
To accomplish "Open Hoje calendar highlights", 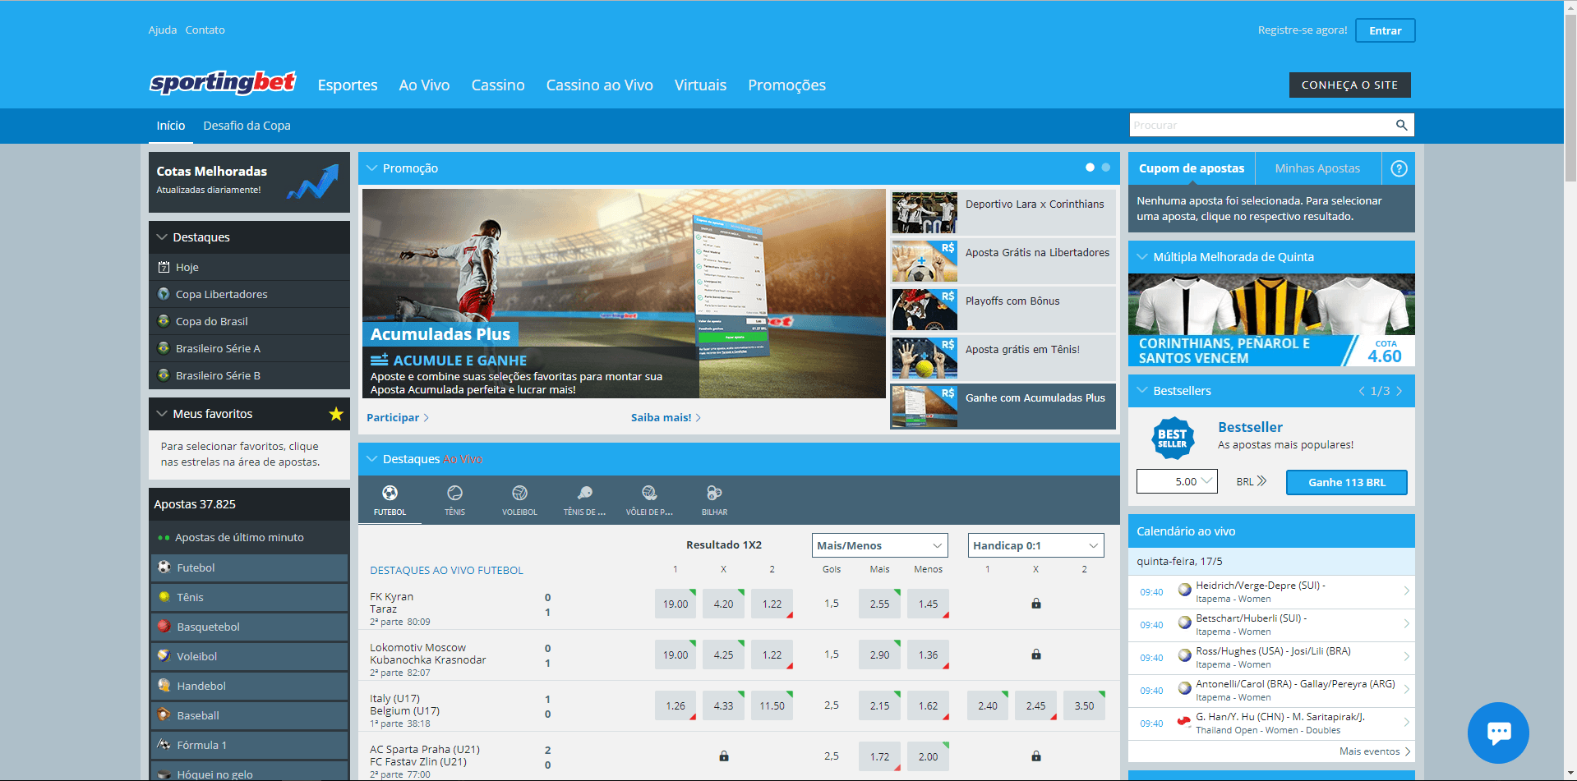I will (249, 267).
